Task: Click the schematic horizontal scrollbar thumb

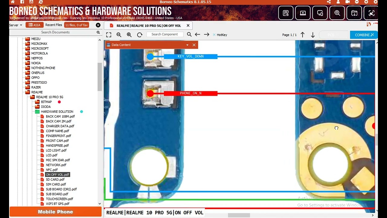Action: tap(239, 215)
